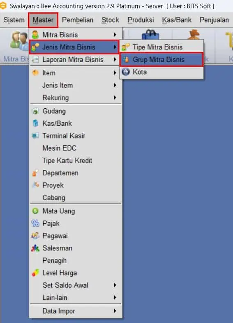
Task: Expand the Data Impor submenu arrow
Action: 115,311
